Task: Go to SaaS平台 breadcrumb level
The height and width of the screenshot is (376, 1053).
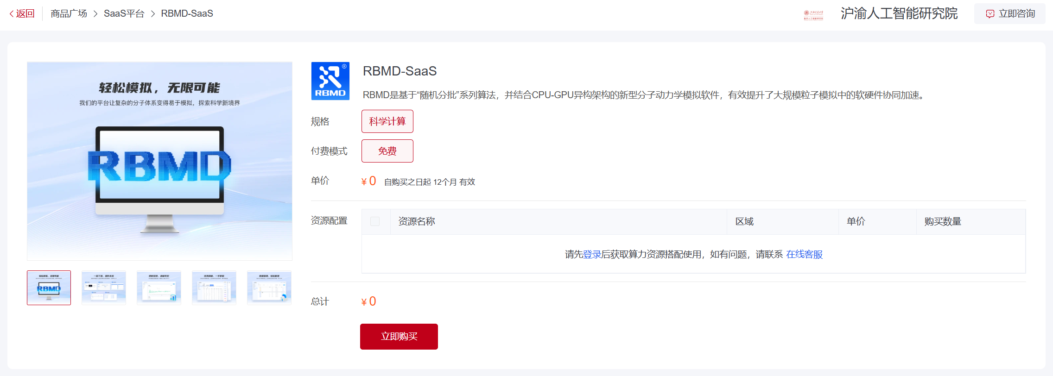Action: (124, 14)
